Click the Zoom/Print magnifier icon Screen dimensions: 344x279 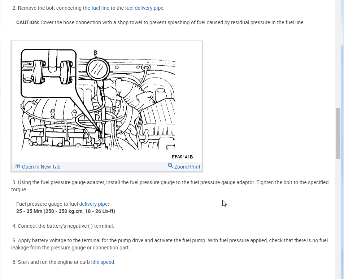coord(170,165)
